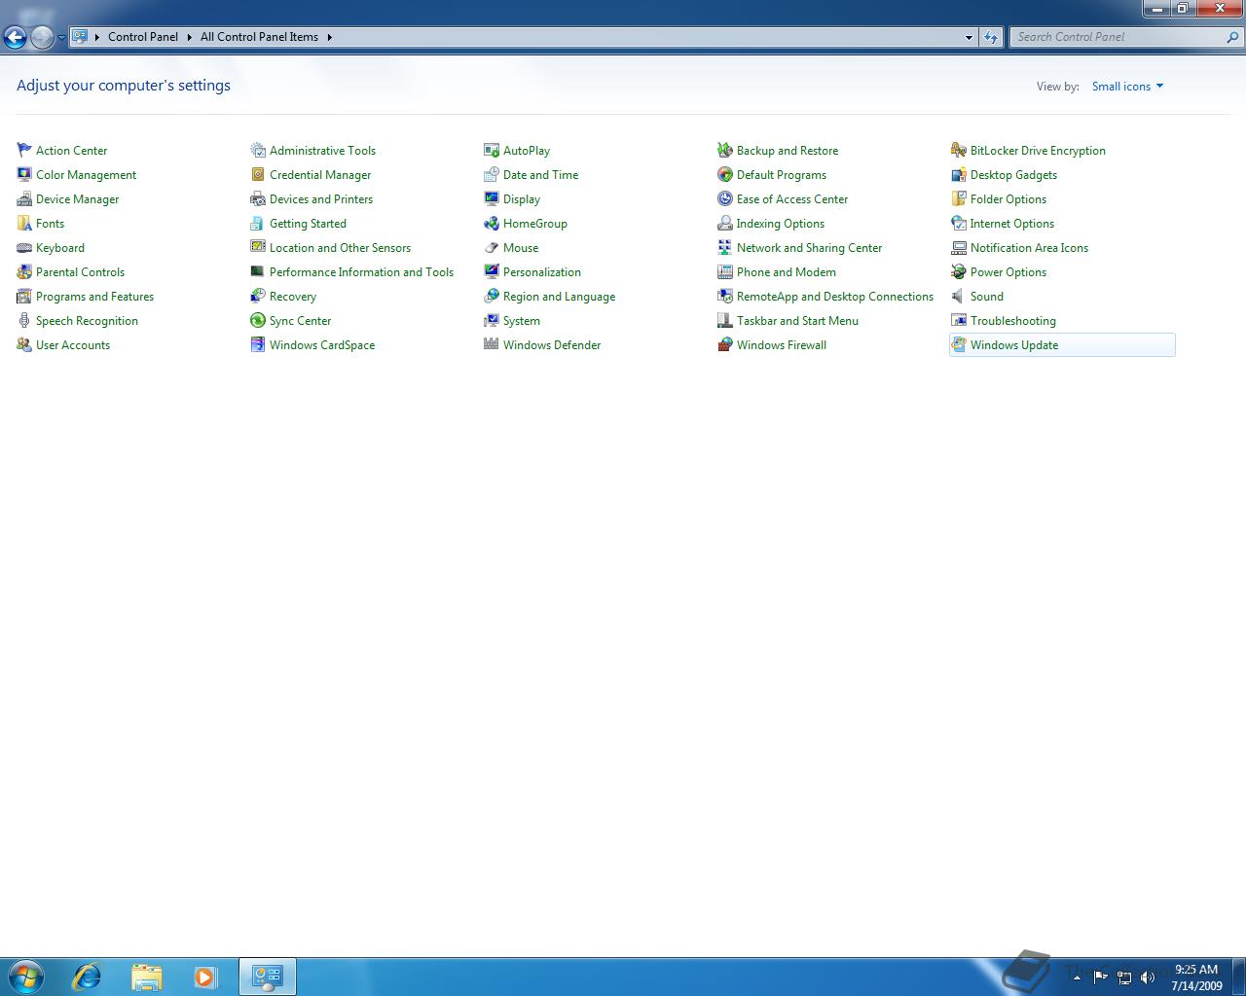Open the Windows Start menu orb

point(26,976)
